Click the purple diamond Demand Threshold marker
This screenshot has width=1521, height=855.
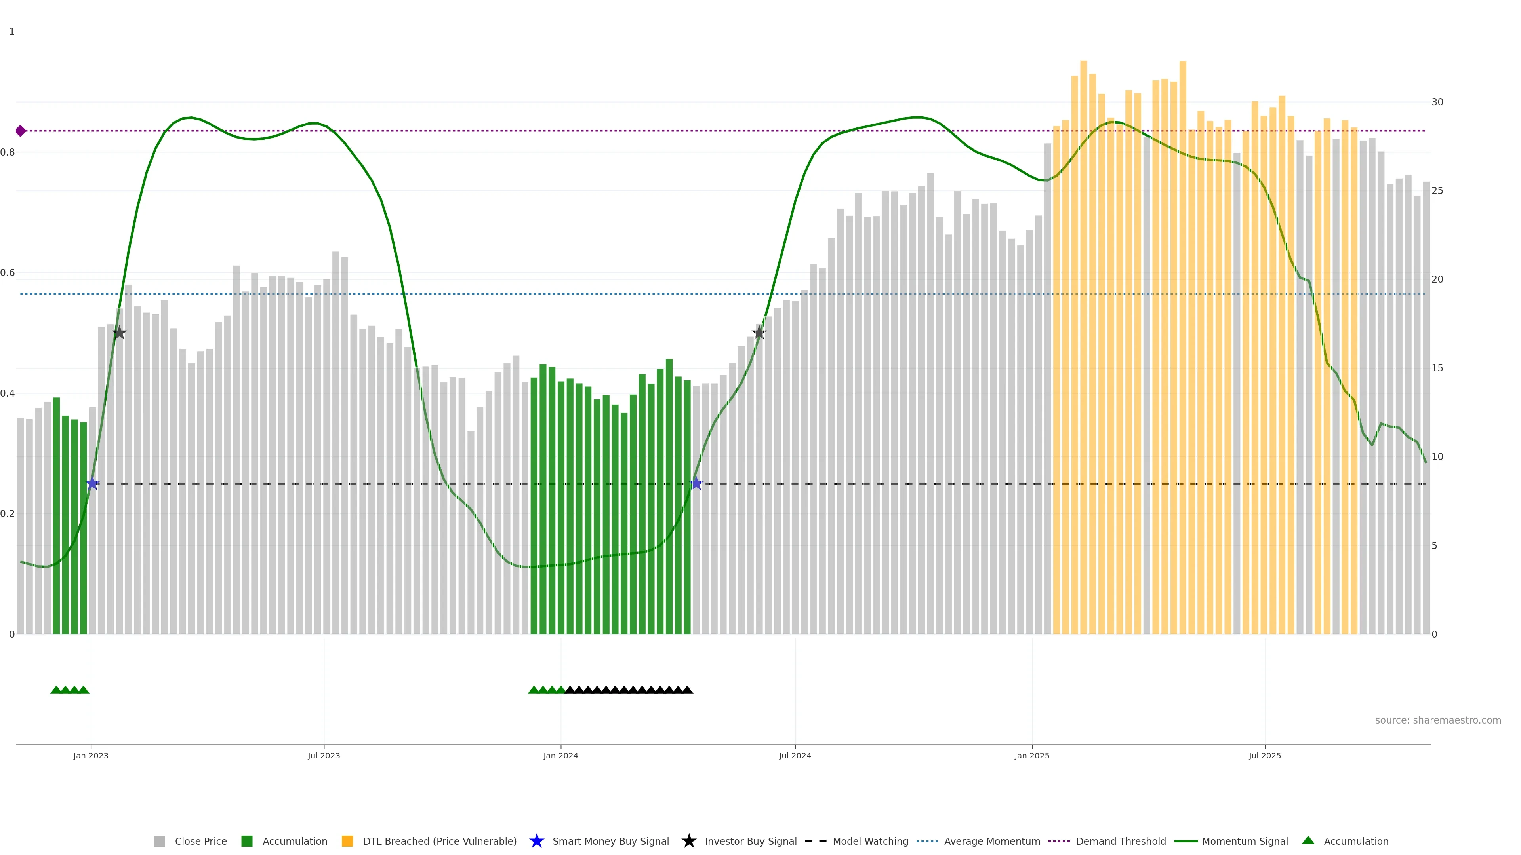(x=21, y=131)
